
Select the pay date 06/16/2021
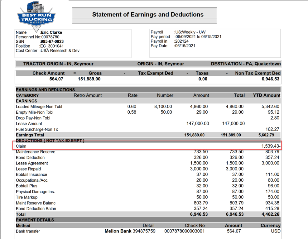(x=185, y=46)
